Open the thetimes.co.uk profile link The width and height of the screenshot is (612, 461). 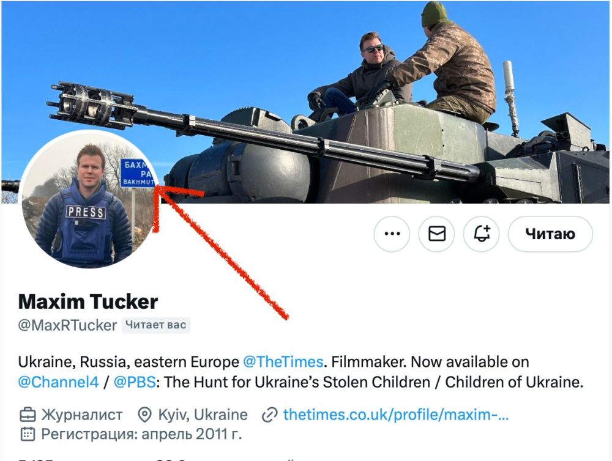pyautogui.click(x=395, y=415)
